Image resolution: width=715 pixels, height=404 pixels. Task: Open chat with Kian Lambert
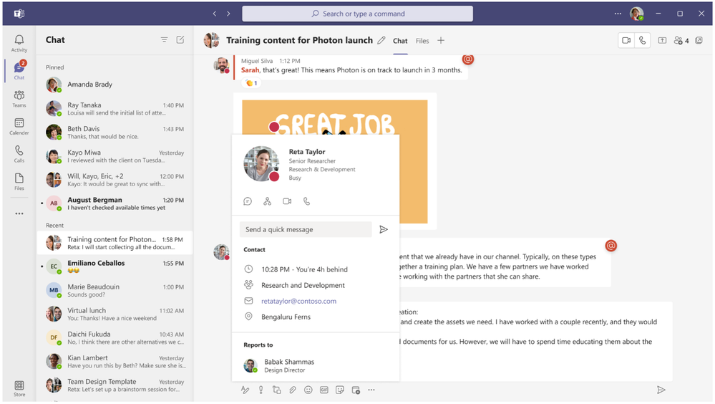click(115, 362)
